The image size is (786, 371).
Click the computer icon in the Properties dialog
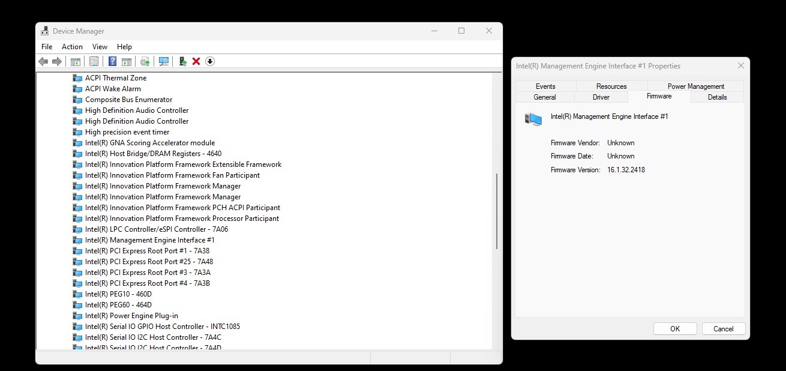(533, 119)
